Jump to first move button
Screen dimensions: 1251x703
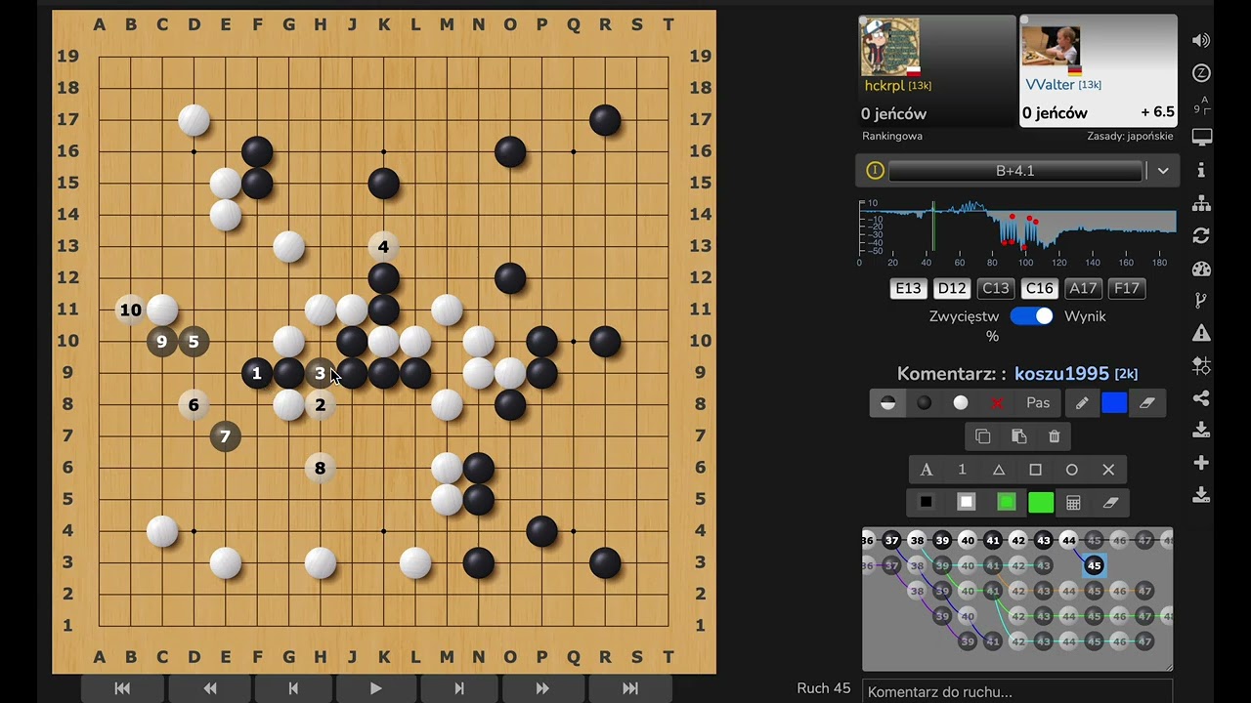[122, 688]
